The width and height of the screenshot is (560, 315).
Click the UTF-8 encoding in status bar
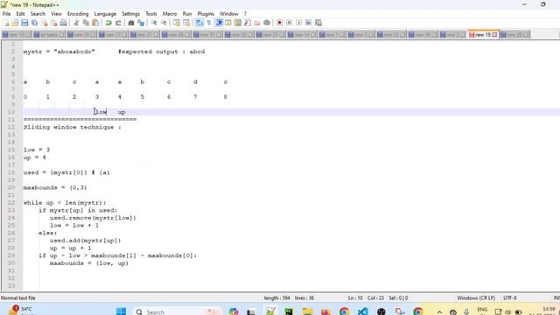[510, 297]
